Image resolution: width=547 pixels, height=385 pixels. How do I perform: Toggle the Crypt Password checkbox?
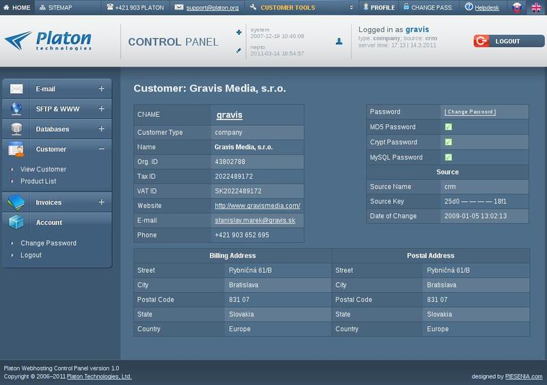point(449,142)
